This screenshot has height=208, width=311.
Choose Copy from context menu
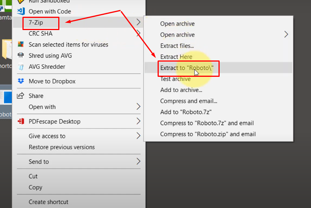(x=35, y=187)
